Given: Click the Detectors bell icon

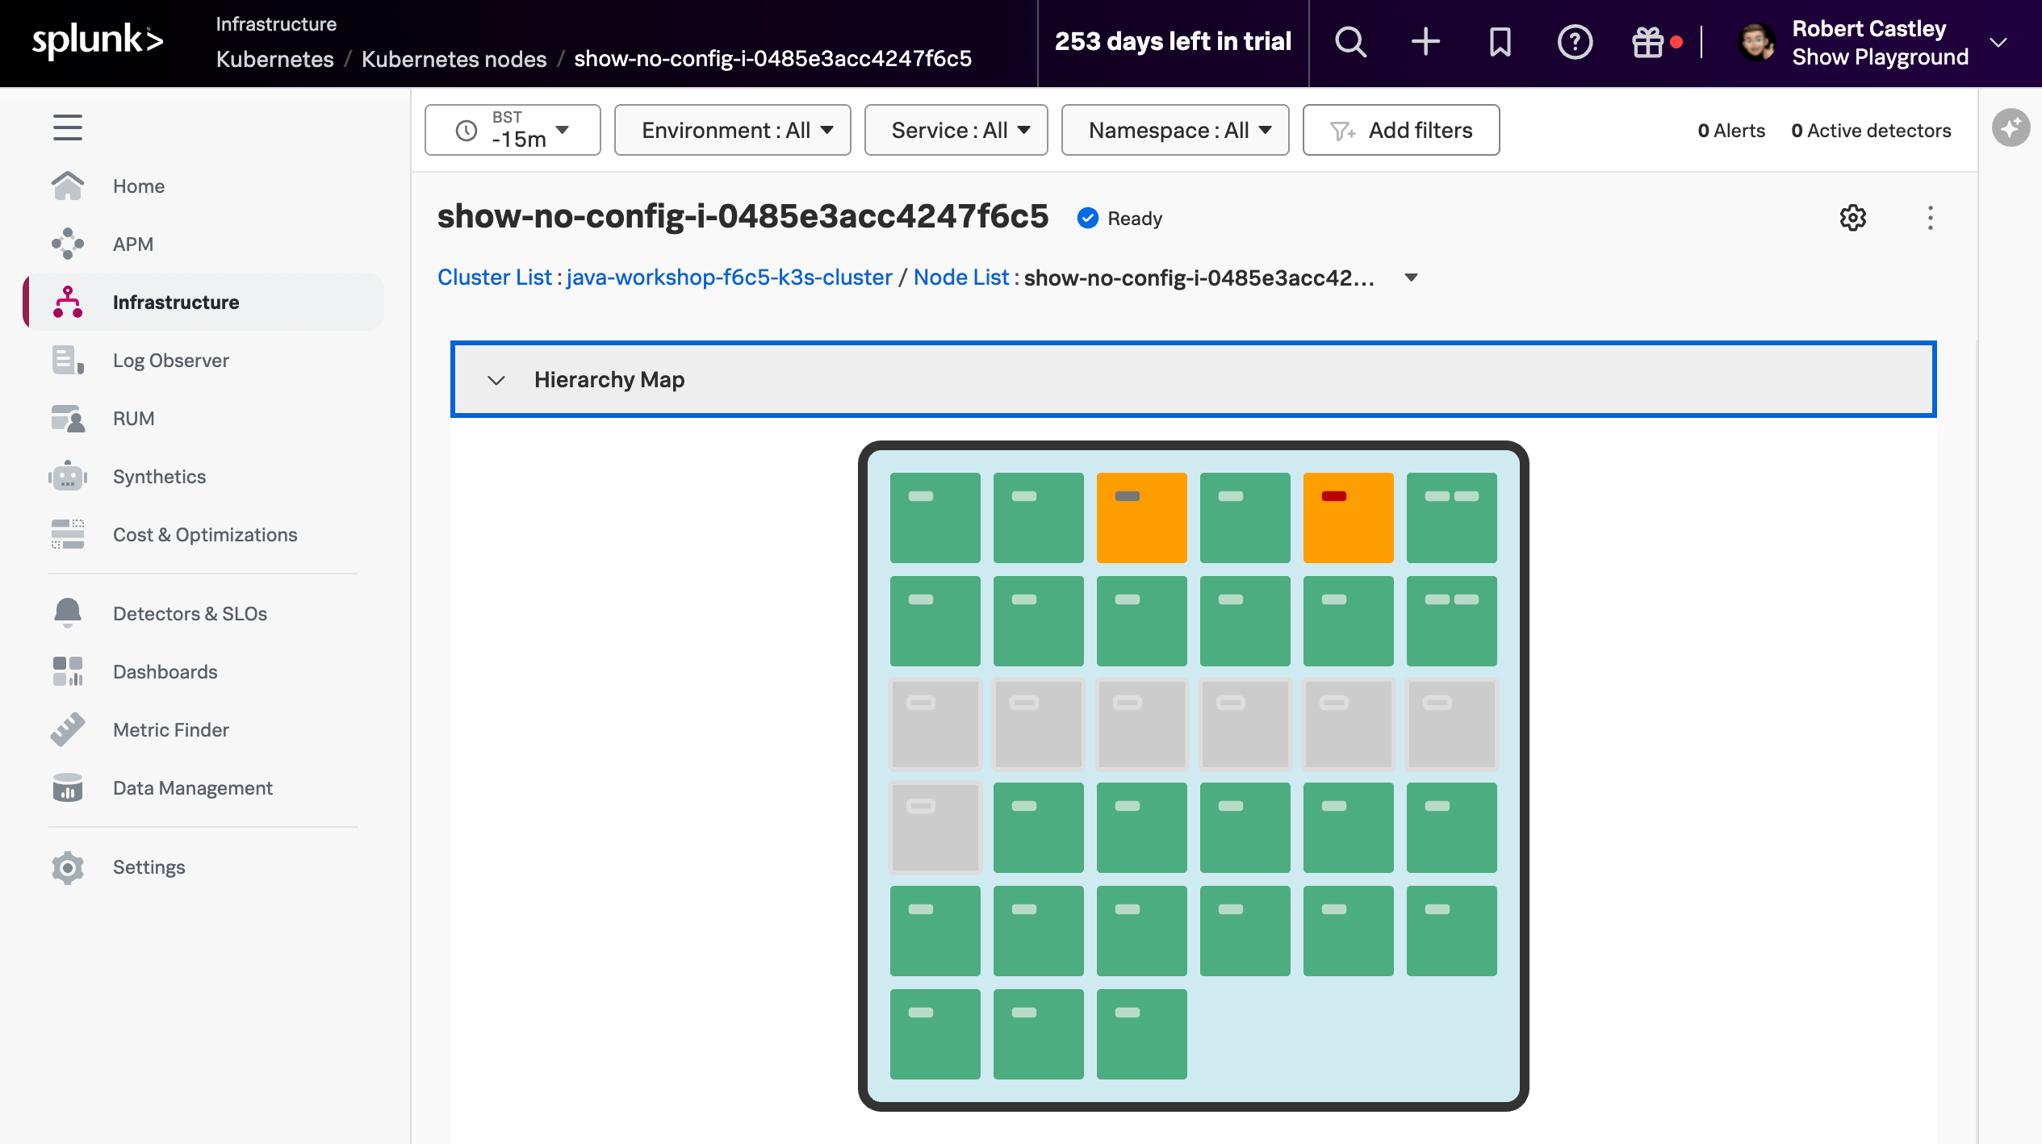Looking at the screenshot, I should 68,613.
